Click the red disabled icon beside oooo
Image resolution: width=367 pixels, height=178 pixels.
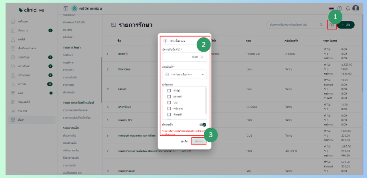[x=126, y=54]
